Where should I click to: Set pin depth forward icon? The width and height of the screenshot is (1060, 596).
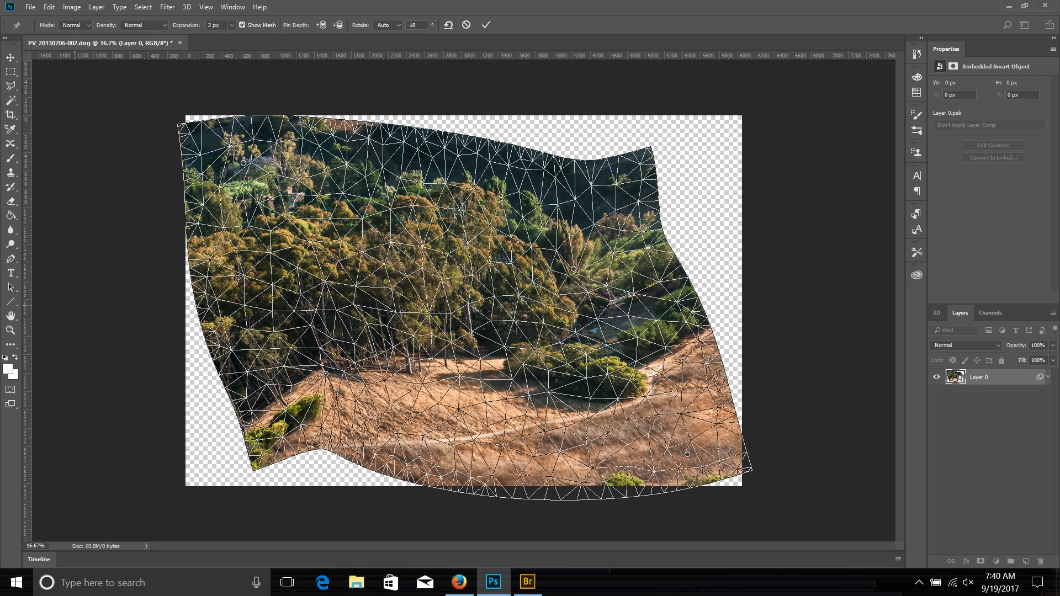tap(321, 25)
